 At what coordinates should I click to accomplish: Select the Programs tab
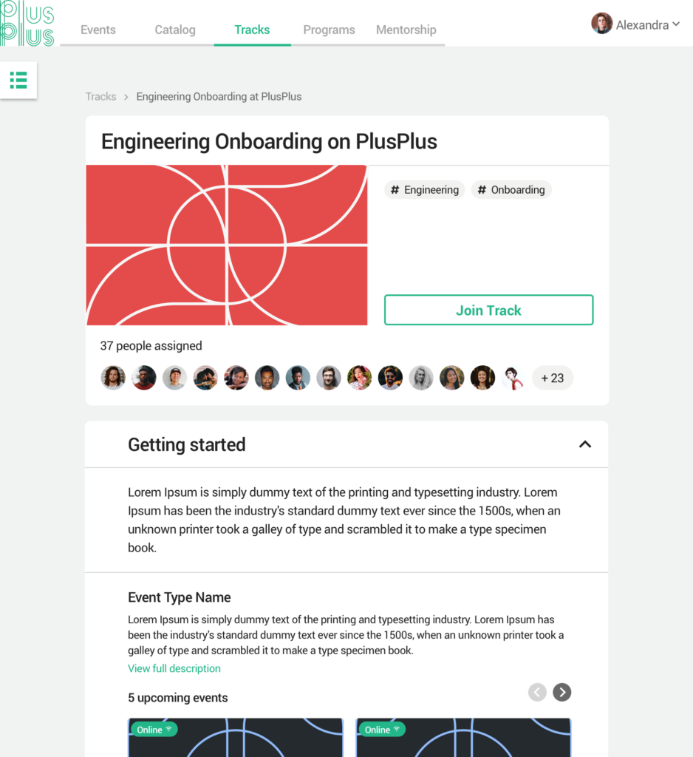[329, 30]
